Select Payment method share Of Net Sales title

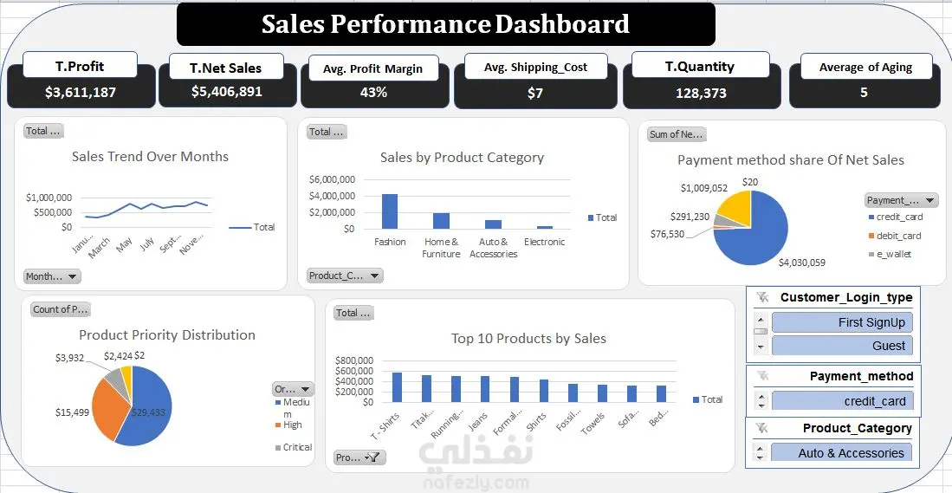coord(791,160)
